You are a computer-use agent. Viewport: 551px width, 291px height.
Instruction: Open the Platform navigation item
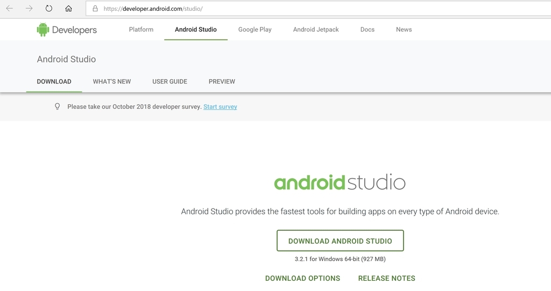point(141,30)
